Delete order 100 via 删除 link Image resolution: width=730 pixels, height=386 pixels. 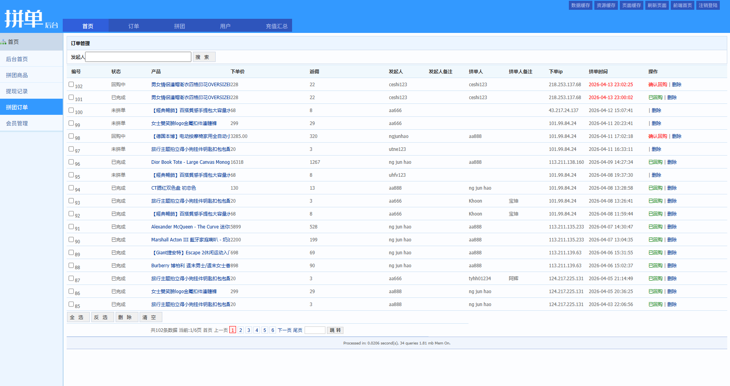(x=656, y=111)
